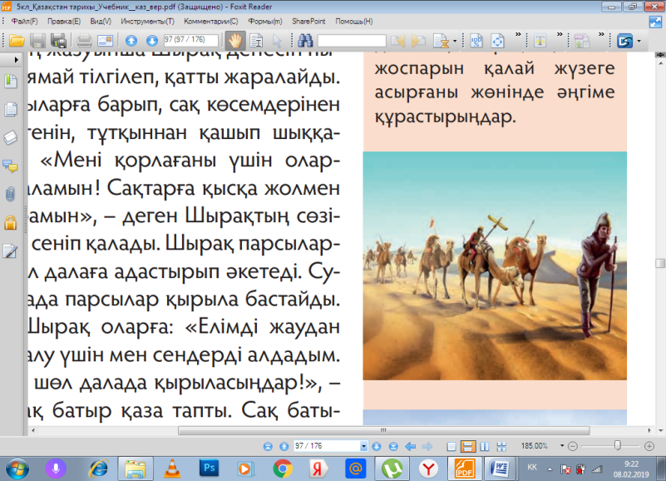Go to next page in status bar
The width and height of the screenshot is (666, 481).
pyautogui.click(x=377, y=446)
